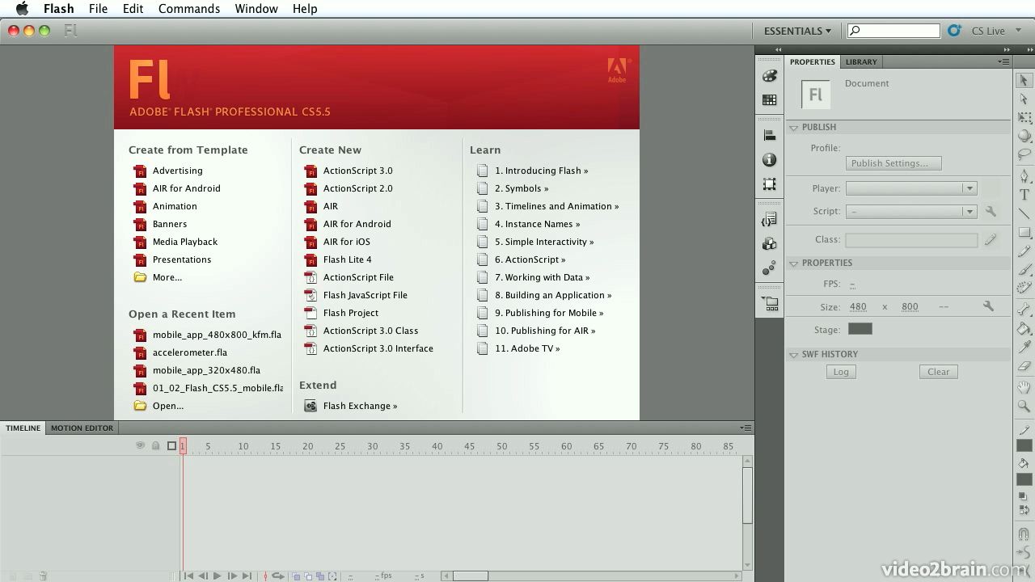This screenshot has height=582, width=1035.
Task: Open the ESSENTIALS workspace dropdown
Action: point(797,31)
